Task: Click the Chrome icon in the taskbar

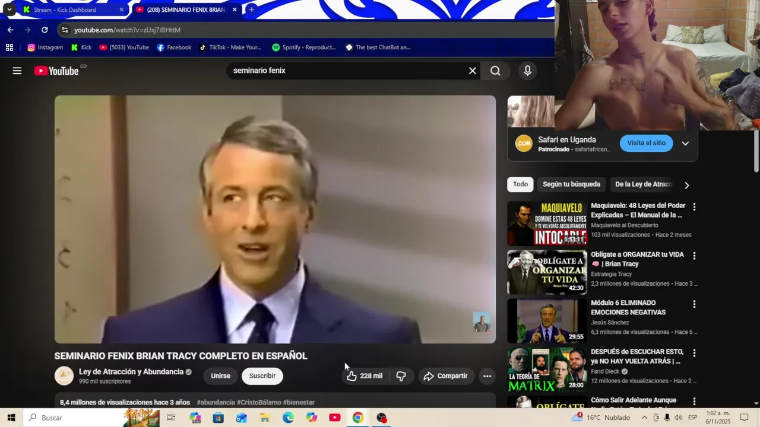Action: pyautogui.click(x=358, y=418)
